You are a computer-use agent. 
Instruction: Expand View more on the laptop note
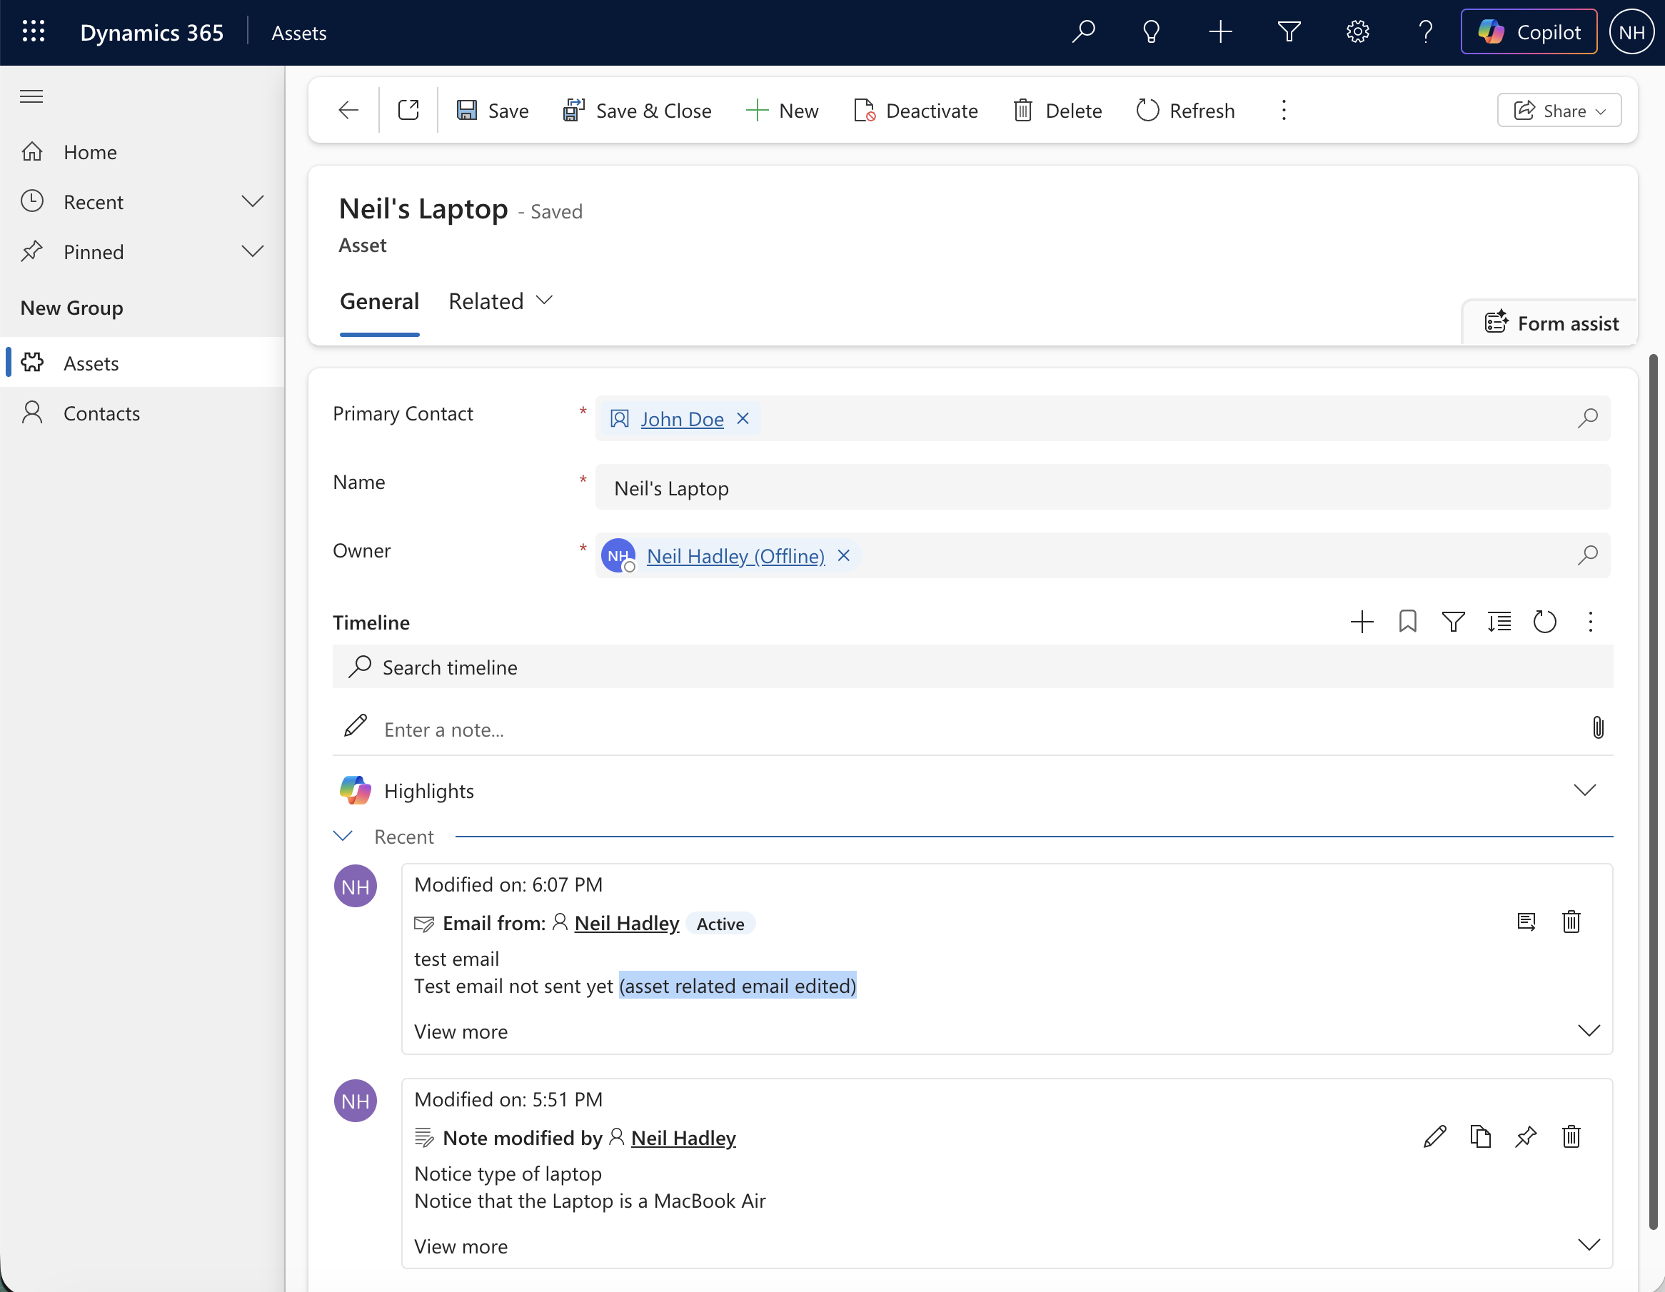coord(1006,1246)
